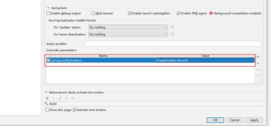Uncheck Enable JMX agent

click(178, 13)
